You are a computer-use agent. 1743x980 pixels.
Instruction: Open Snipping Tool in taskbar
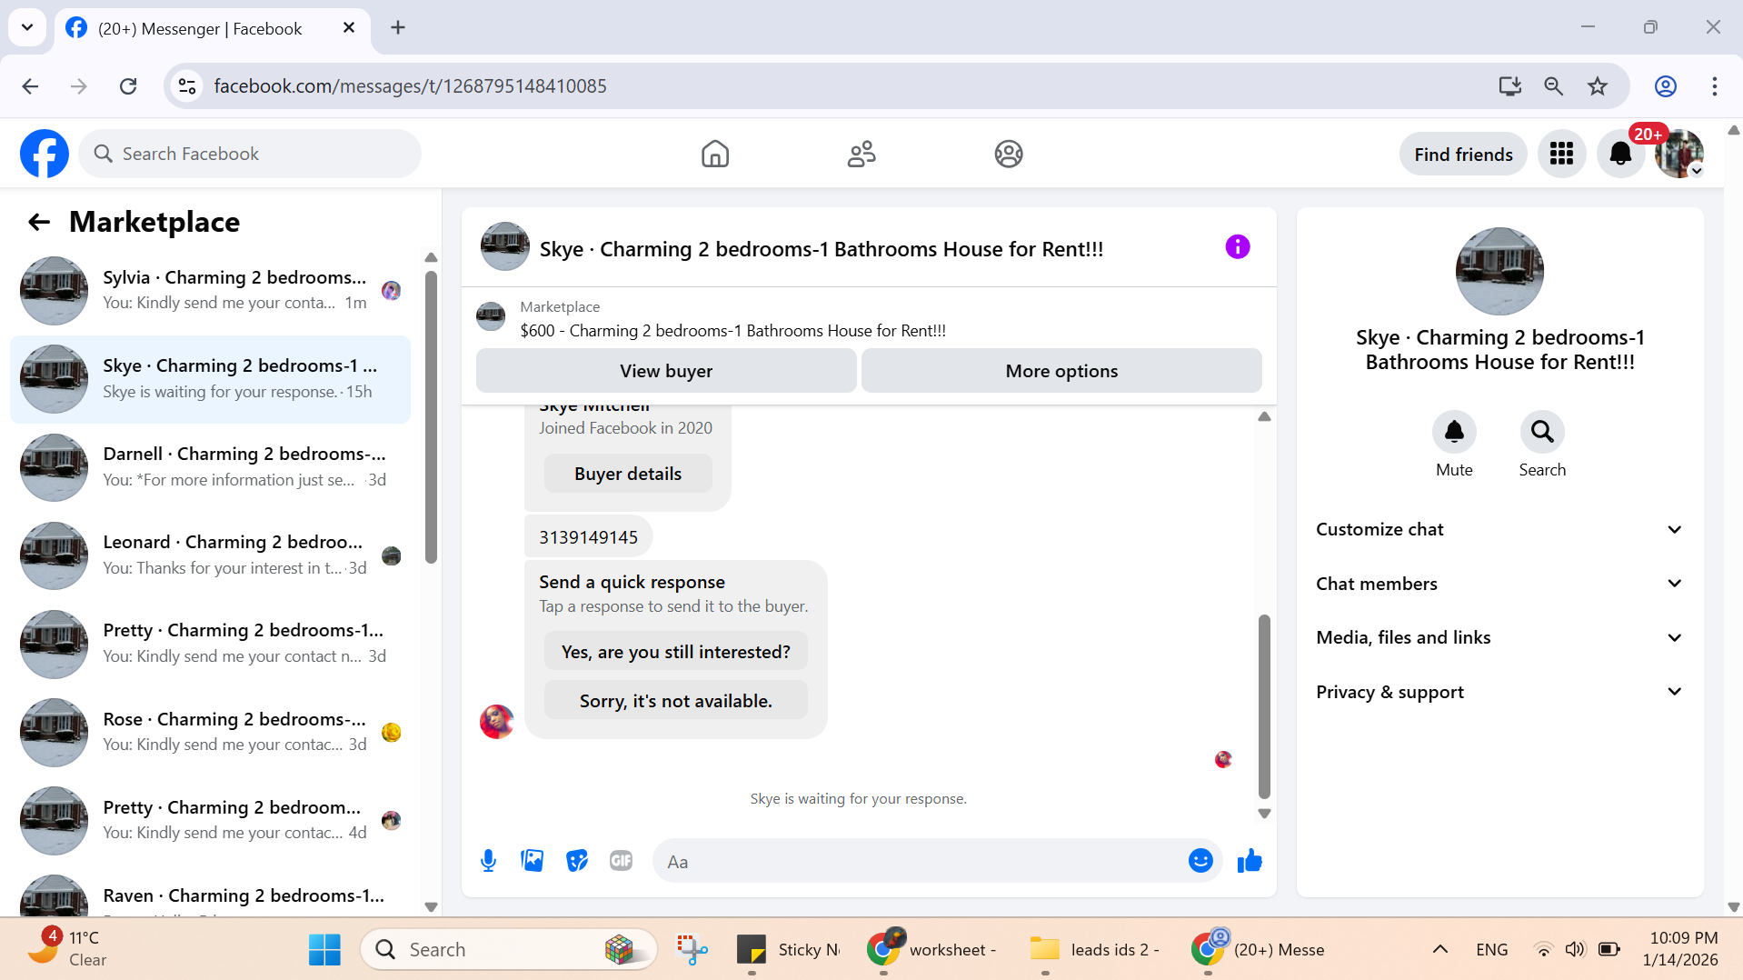(x=692, y=950)
